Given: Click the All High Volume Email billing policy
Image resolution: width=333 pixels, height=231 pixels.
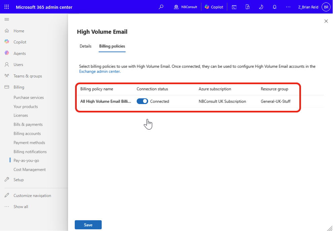Looking at the screenshot, I should pos(105,101).
